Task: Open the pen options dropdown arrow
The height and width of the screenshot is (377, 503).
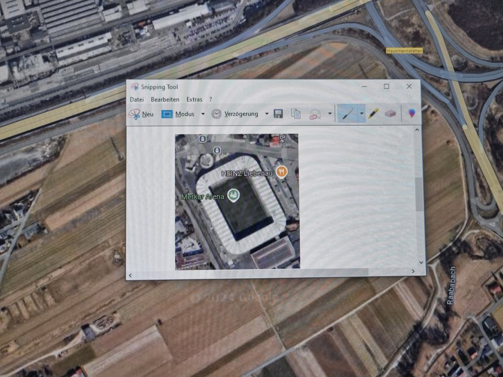Action: click(361, 114)
